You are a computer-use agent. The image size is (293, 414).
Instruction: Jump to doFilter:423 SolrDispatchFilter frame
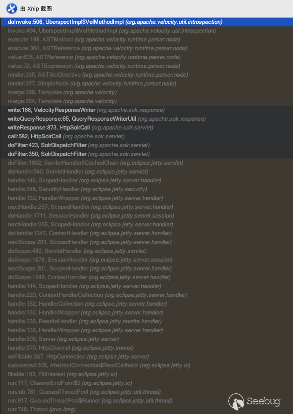(x=78, y=145)
